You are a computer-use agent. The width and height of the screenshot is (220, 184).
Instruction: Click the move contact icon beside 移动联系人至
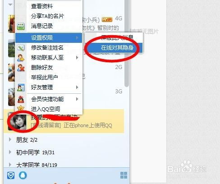click(x=21, y=58)
